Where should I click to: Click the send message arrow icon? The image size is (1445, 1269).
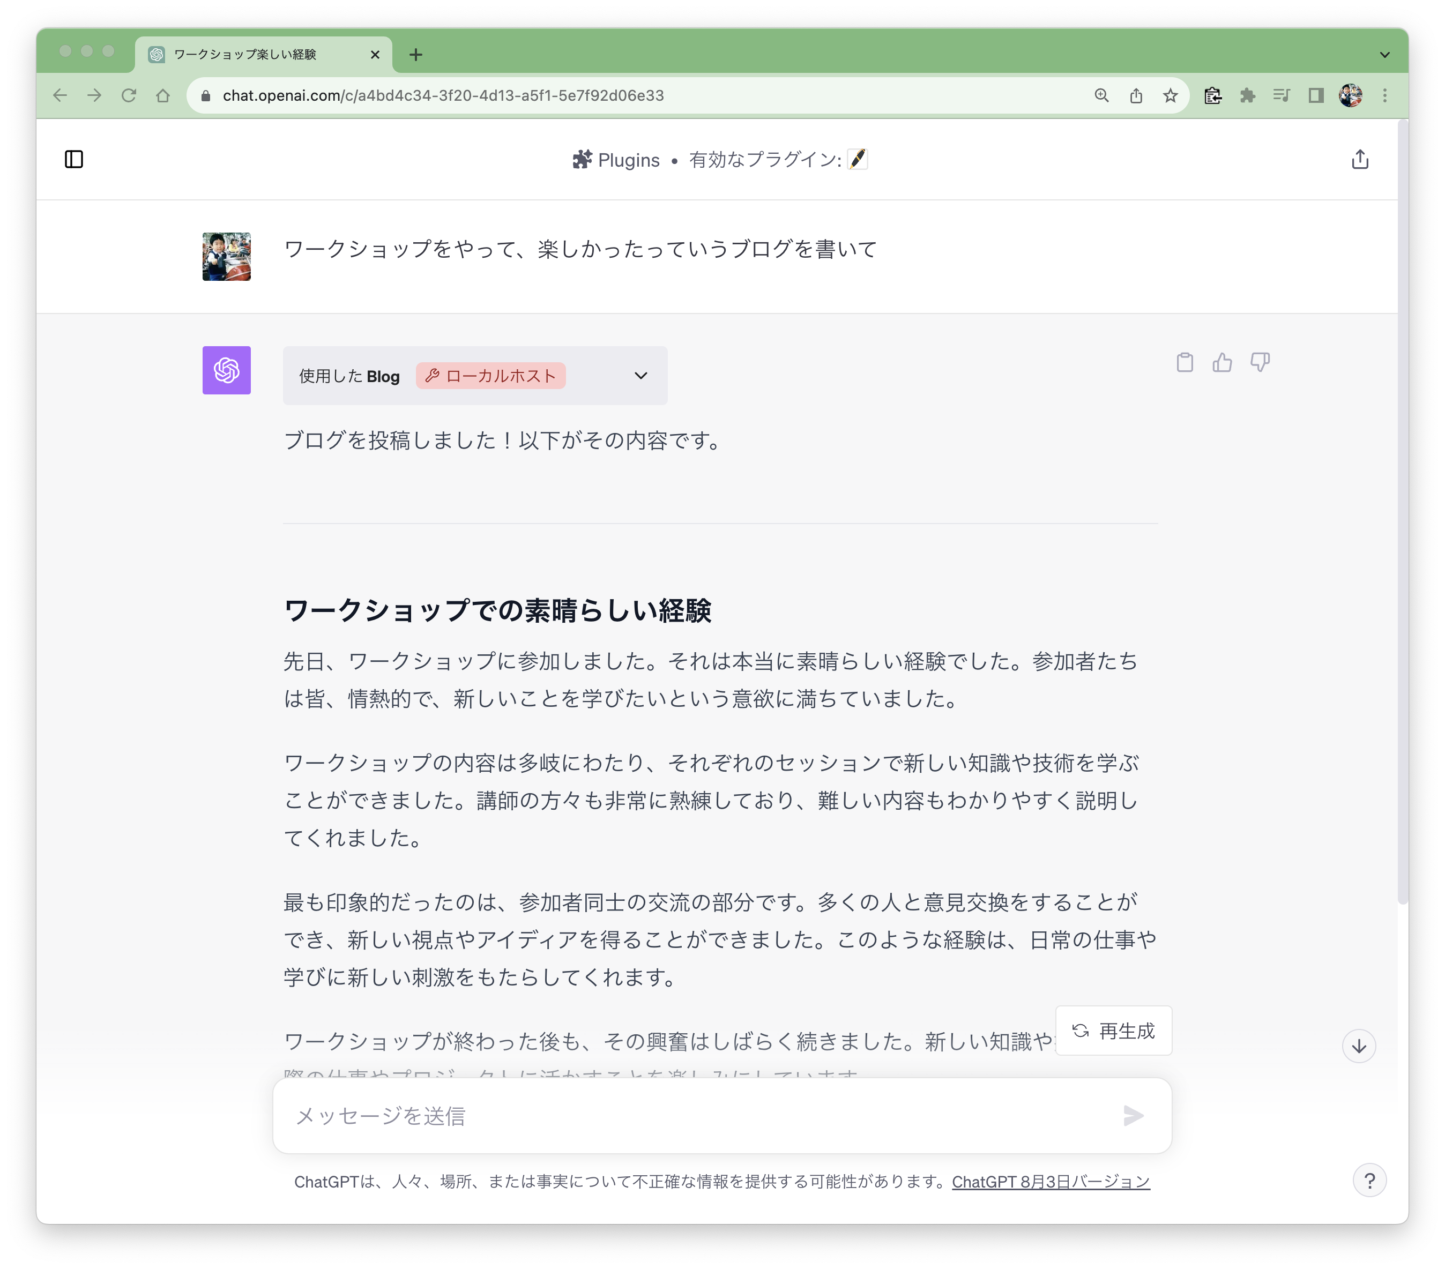click(1133, 1116)
